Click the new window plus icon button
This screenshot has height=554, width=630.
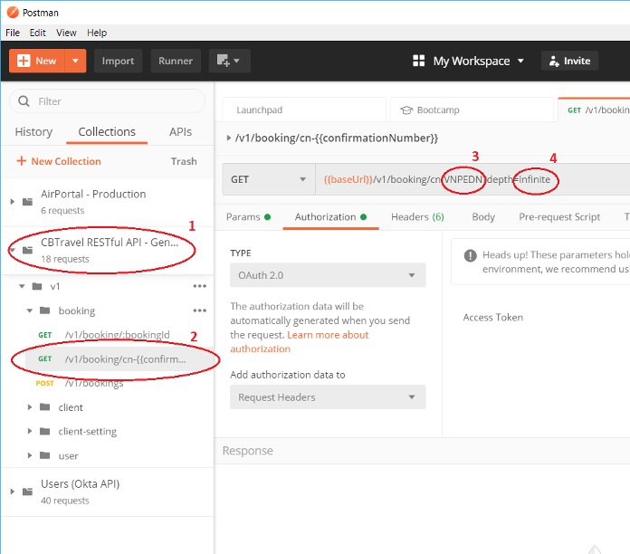tap(229, 61)
